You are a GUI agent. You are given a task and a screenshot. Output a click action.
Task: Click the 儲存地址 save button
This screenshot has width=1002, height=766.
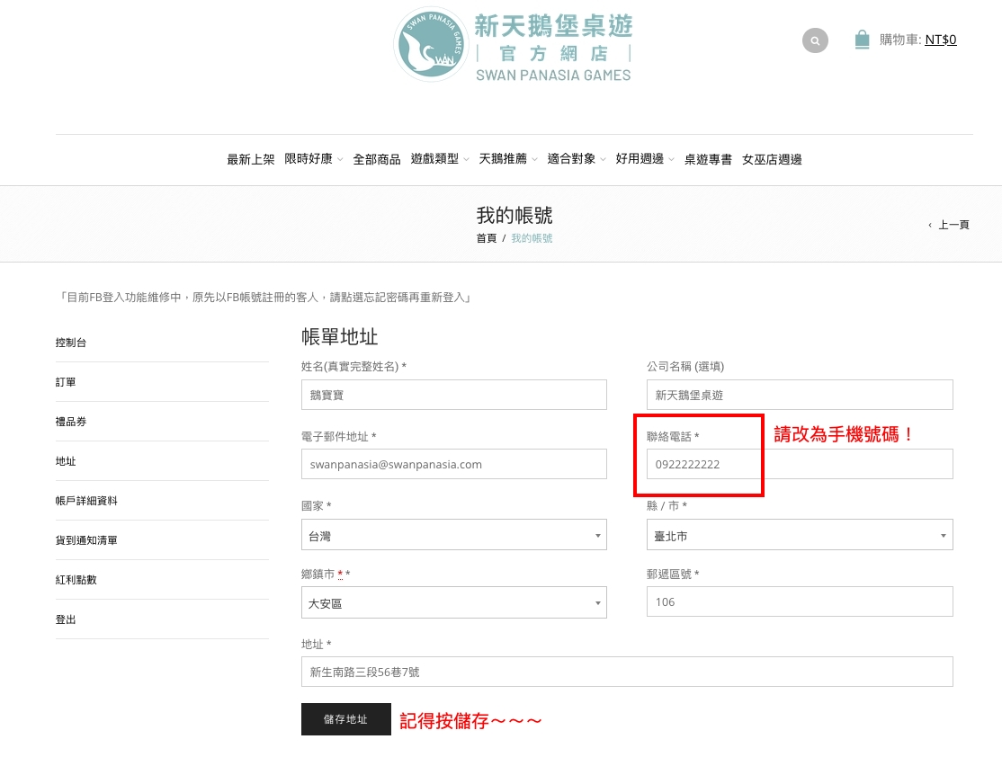[x=345, y=719]
